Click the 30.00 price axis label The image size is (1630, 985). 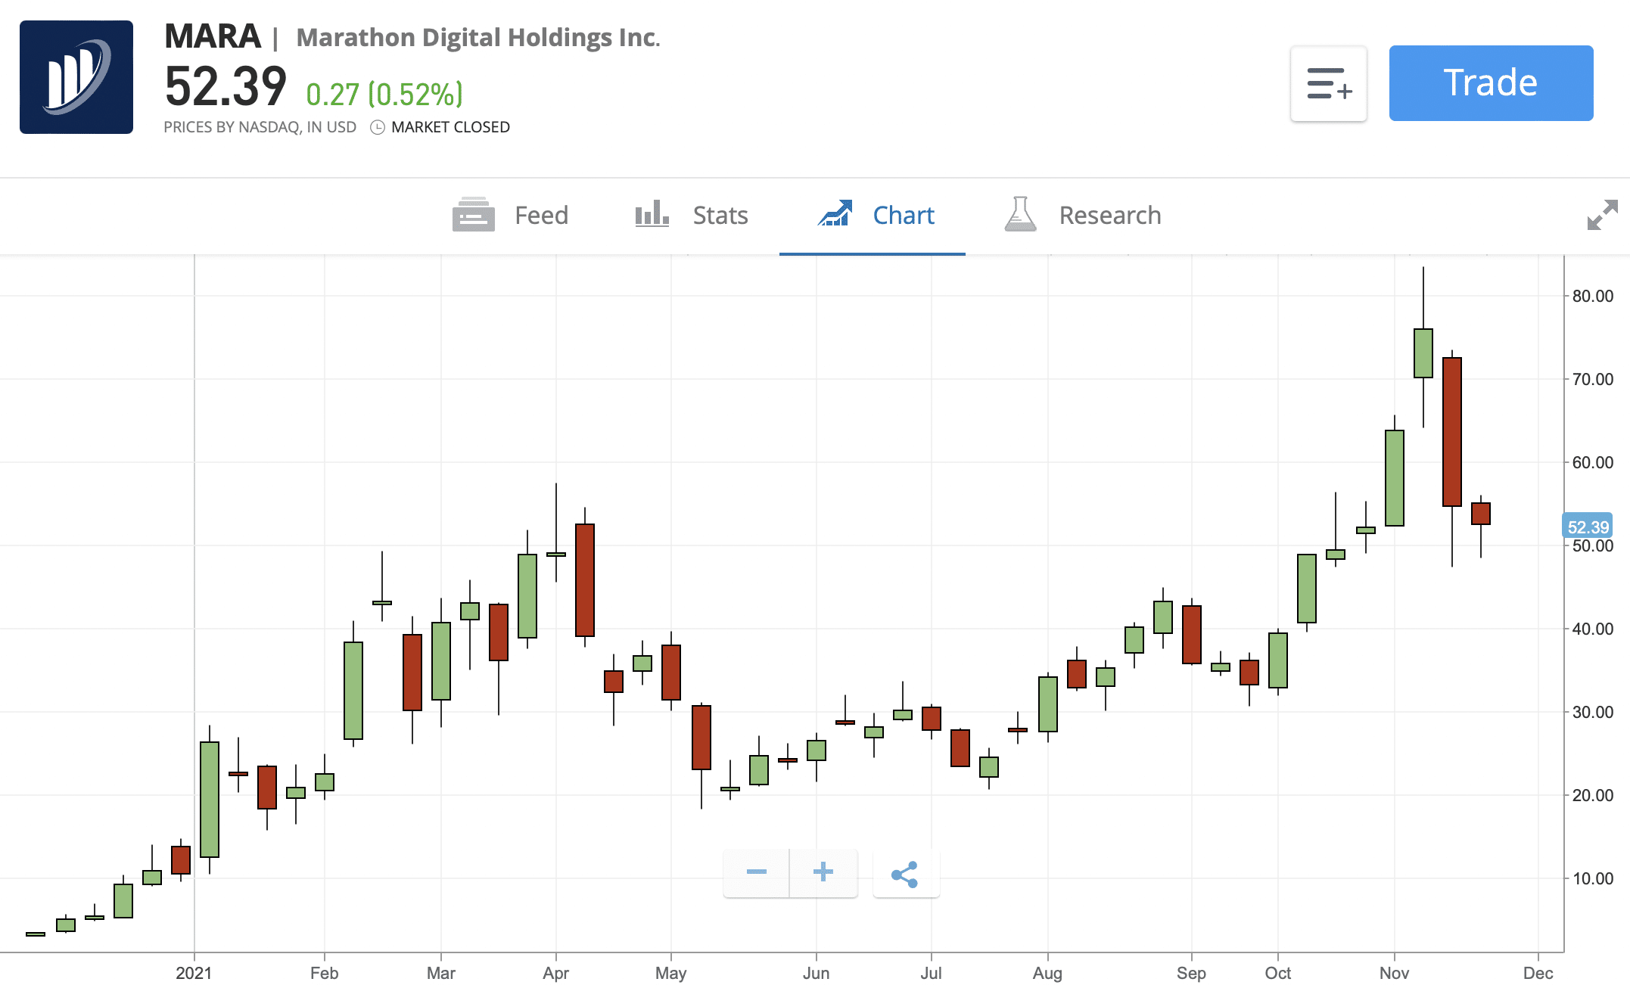[1593, 712]
